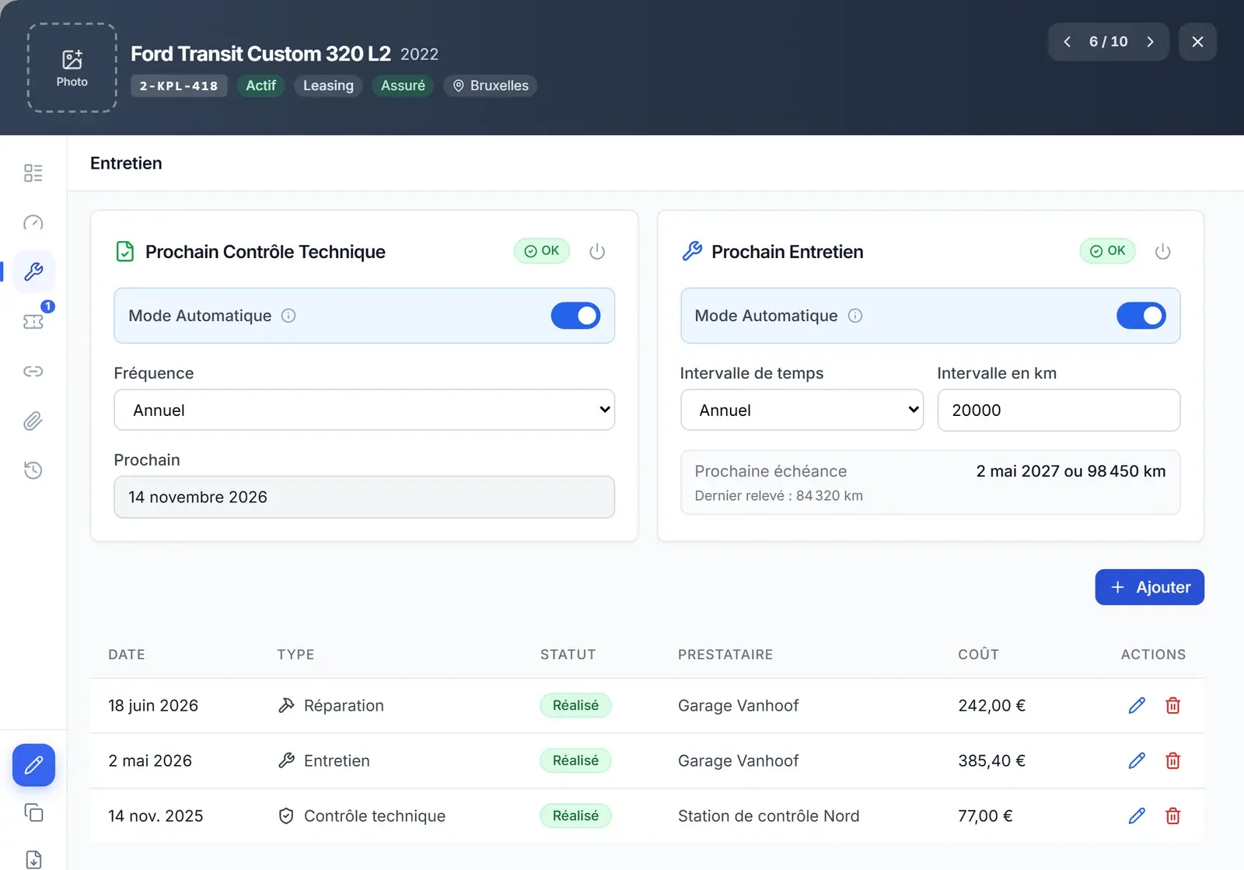1244x870 pixels.
Task: Open the mileage gauge sidebar icon
Action: (x=33, y=222)
